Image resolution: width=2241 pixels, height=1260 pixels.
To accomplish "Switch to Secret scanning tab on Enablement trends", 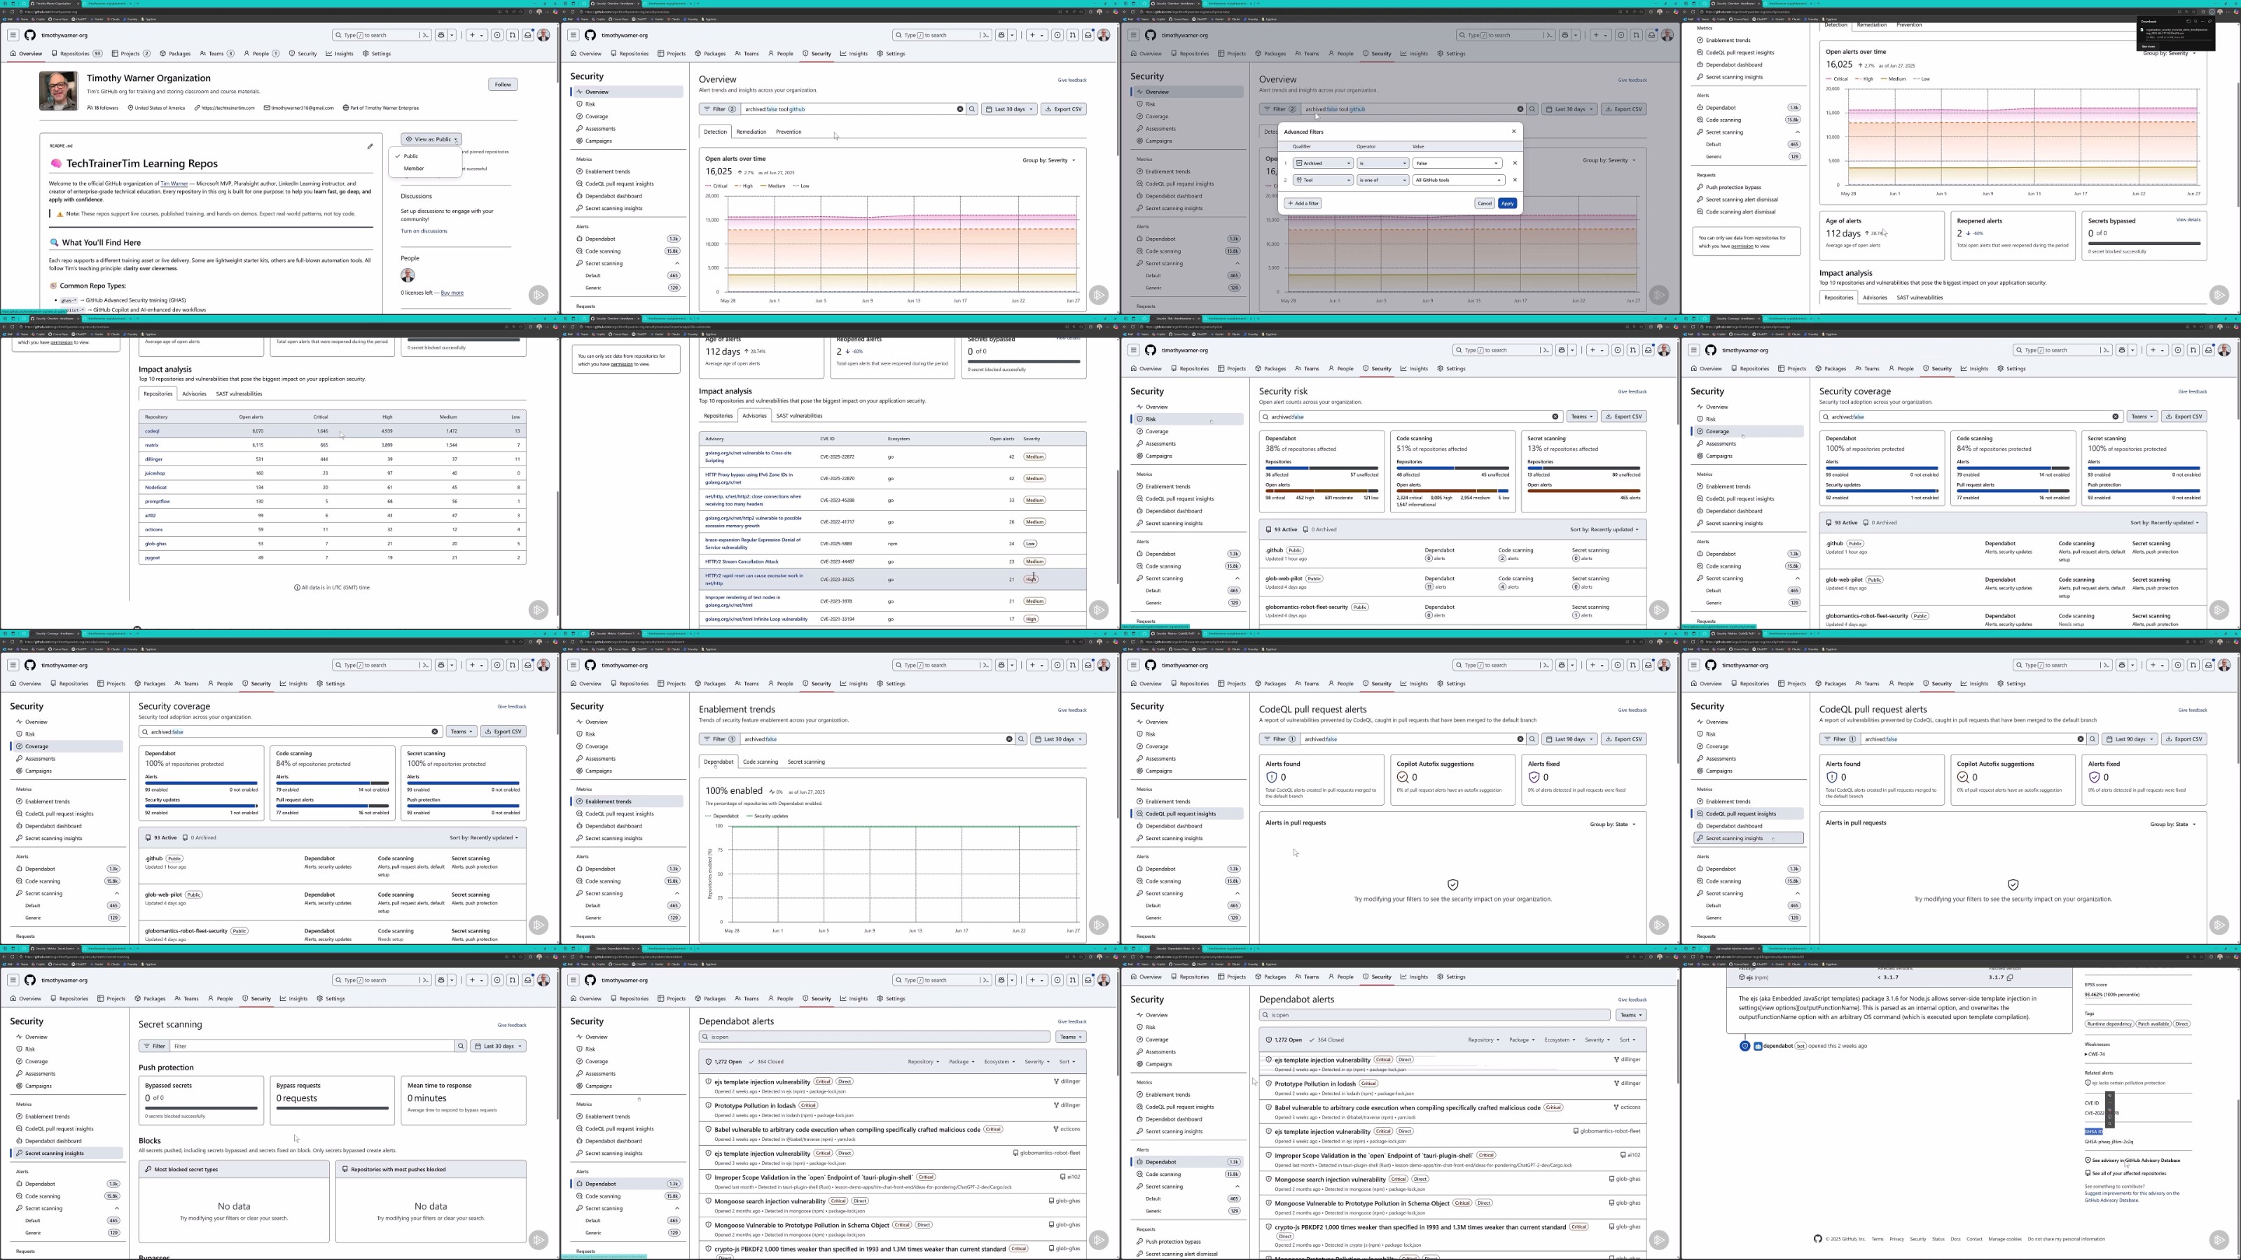I will point(805,762).
